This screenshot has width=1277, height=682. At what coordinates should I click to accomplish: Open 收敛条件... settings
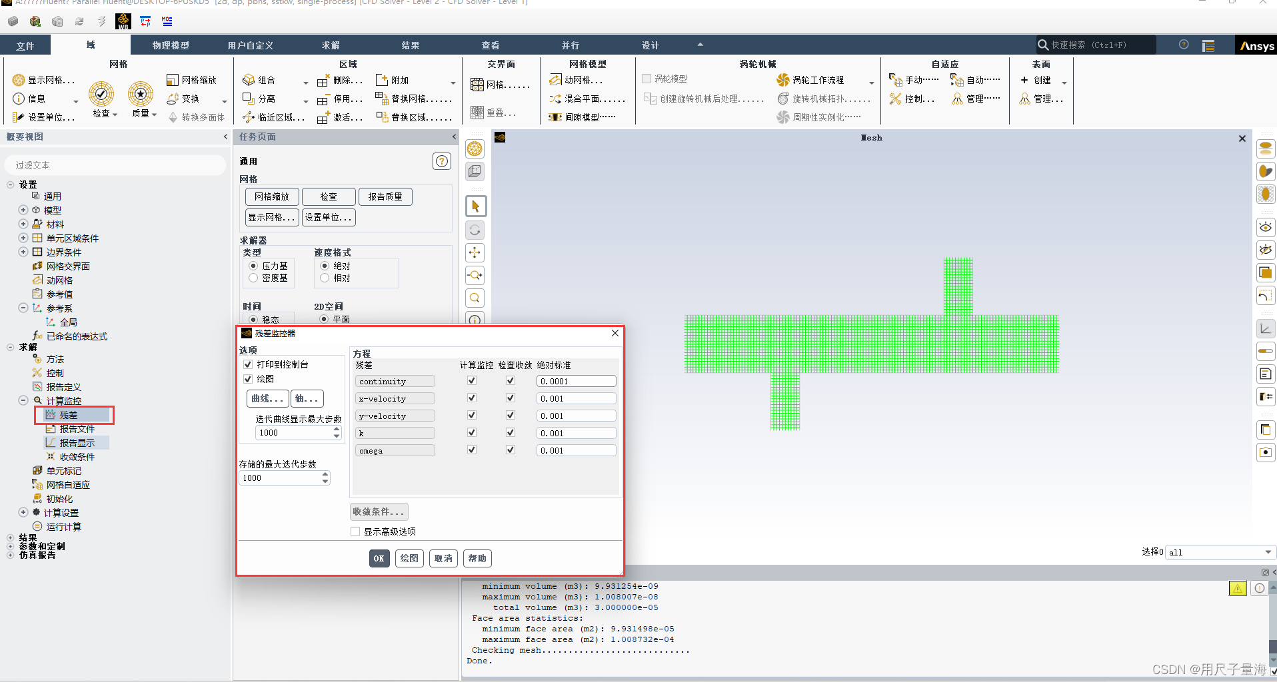pos(379,511)
